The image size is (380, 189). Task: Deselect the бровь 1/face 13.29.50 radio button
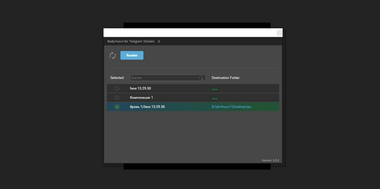pos(117,107)
